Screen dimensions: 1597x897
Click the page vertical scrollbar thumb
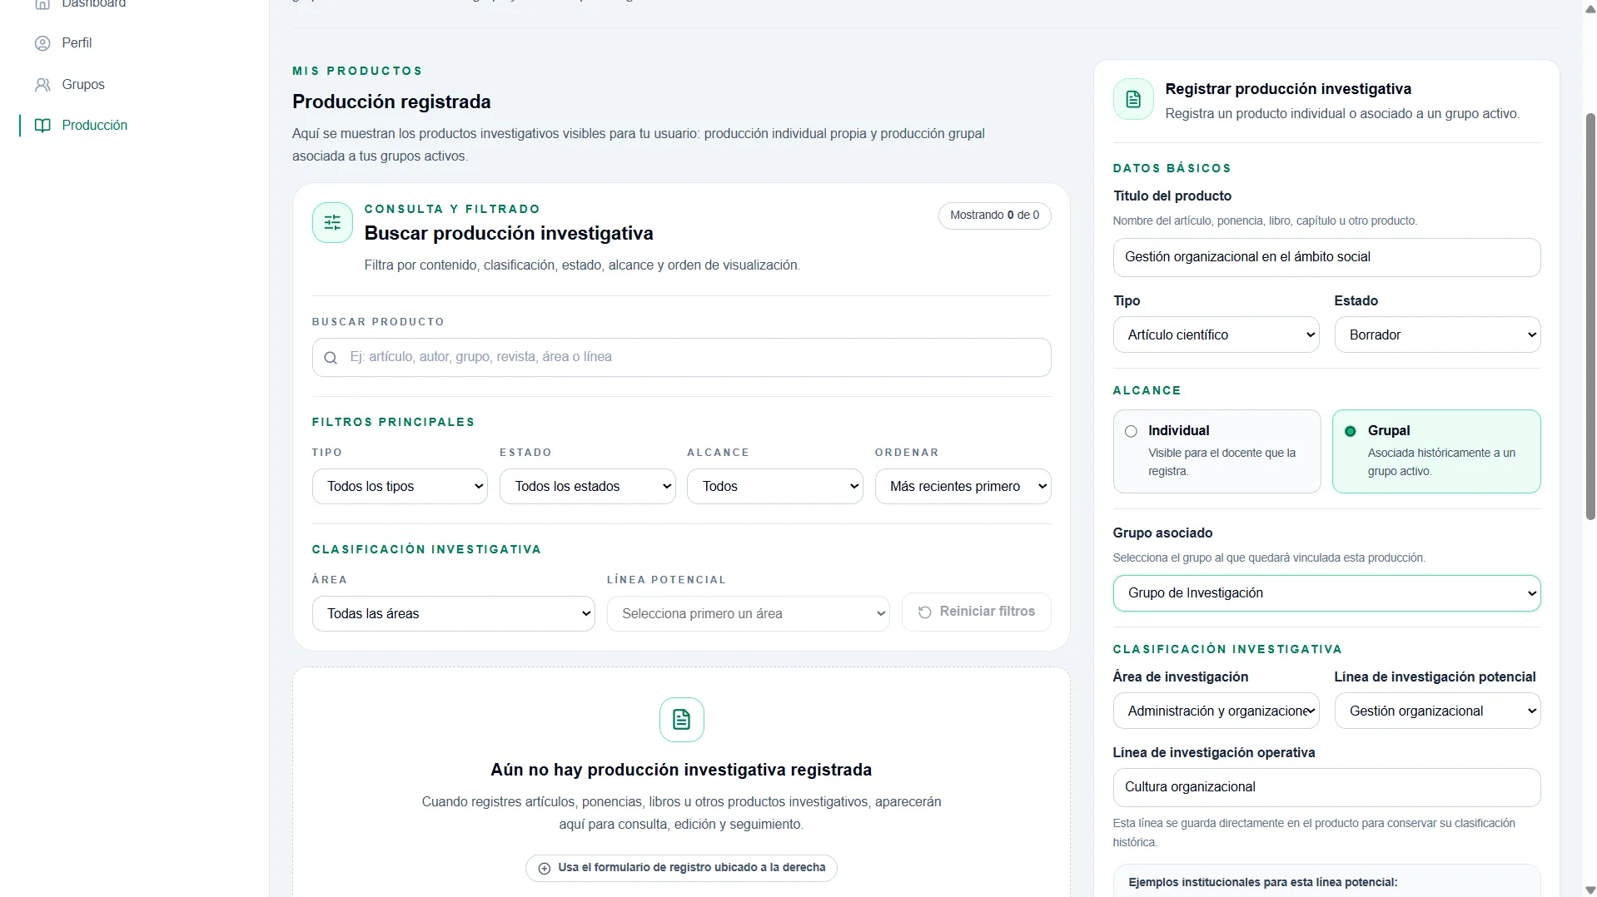point(1590,316)
